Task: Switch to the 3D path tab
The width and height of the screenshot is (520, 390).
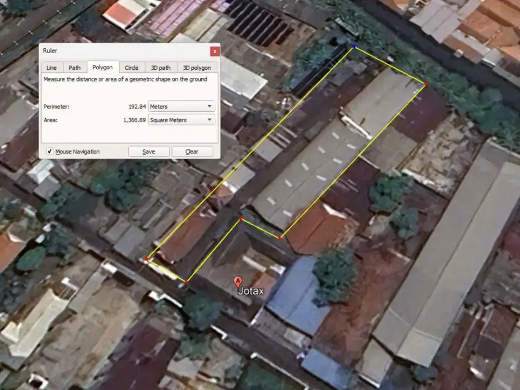Action: tap(161, 68)
